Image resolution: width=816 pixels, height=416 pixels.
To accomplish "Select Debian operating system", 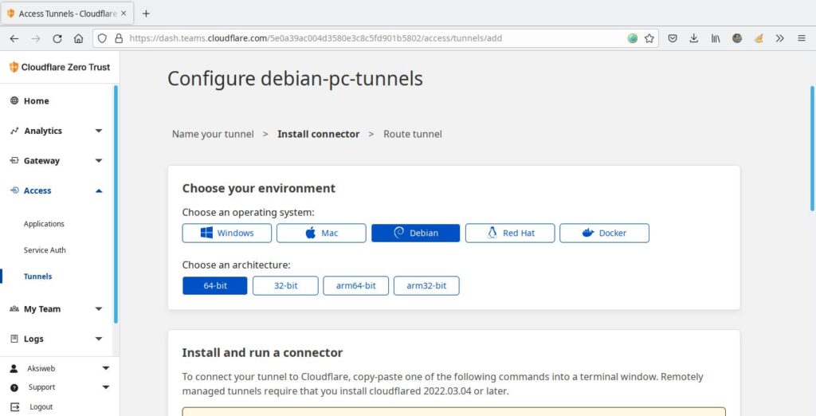I will pyautogui.click(x=416, y=234).
